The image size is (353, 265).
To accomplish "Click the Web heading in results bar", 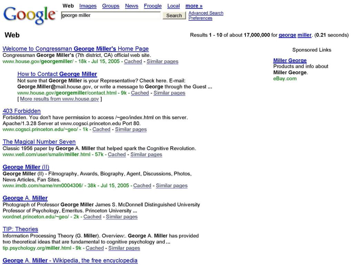I will click(12, 35).
